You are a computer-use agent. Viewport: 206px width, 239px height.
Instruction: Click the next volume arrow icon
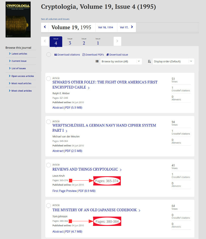pos(132,27)
